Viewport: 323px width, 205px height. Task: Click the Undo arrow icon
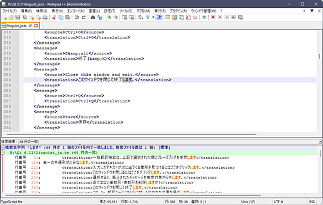pos(77,18)
